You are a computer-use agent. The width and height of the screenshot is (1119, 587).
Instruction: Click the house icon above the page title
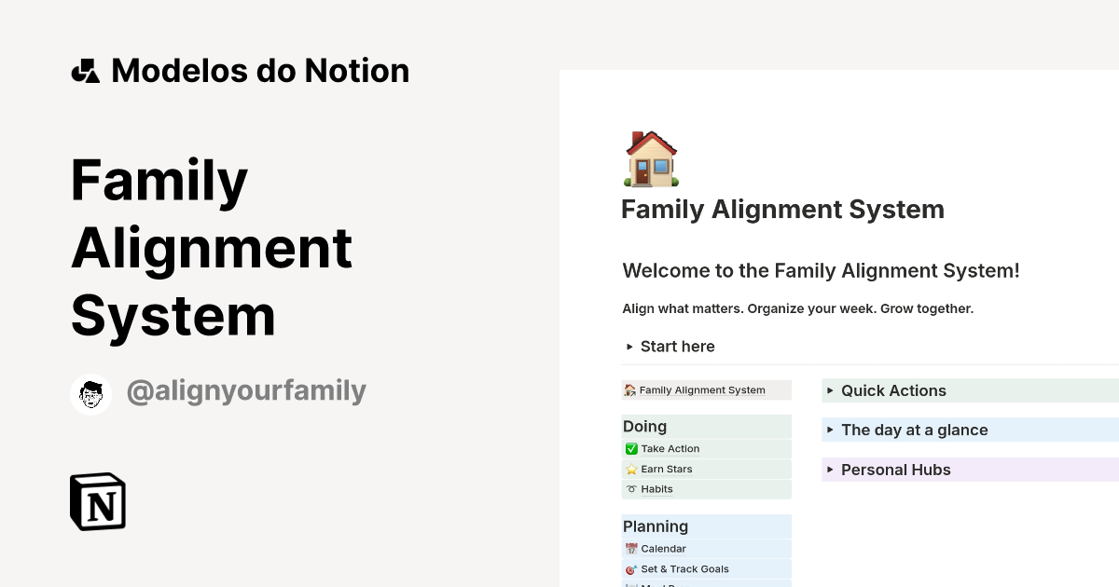click(650, 157)
